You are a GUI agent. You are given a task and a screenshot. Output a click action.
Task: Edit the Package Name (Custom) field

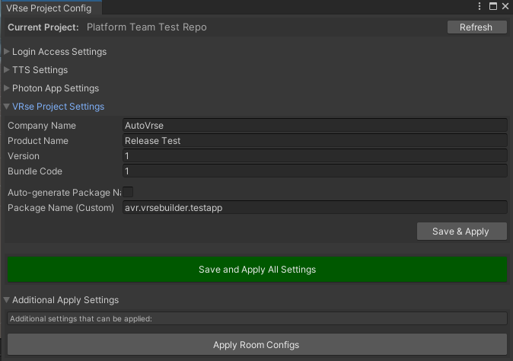(x=315, y=208)
